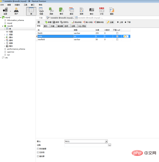Collapse the newdb database tree node
This screenshot has height=162, width=159.
tap(3, 26)
